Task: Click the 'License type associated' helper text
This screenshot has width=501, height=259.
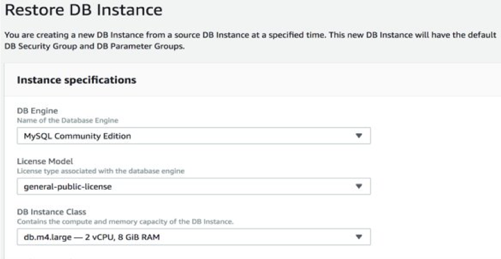Action: (100, 170)
